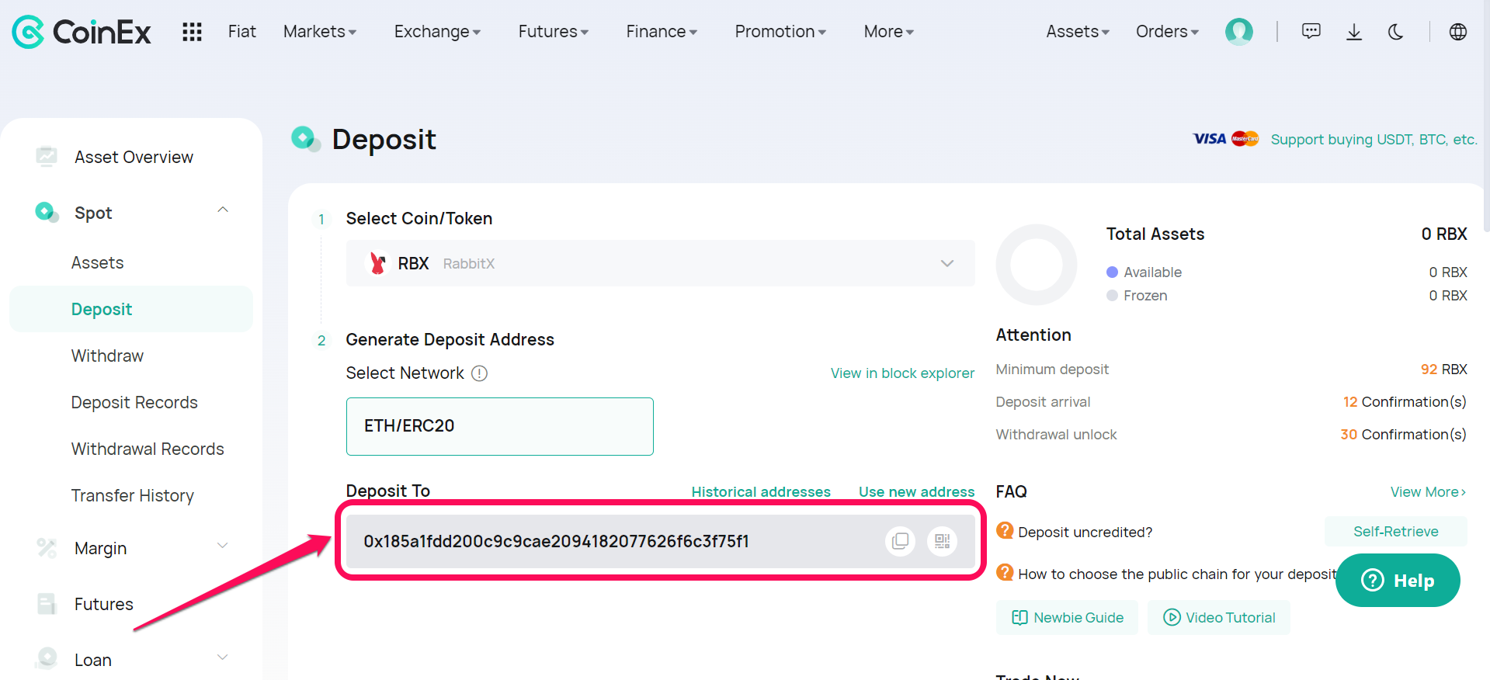Click the Deposit uncredited question icon
The image size is (1490, 680).
pyautogui.click(x=1005, y=530)
